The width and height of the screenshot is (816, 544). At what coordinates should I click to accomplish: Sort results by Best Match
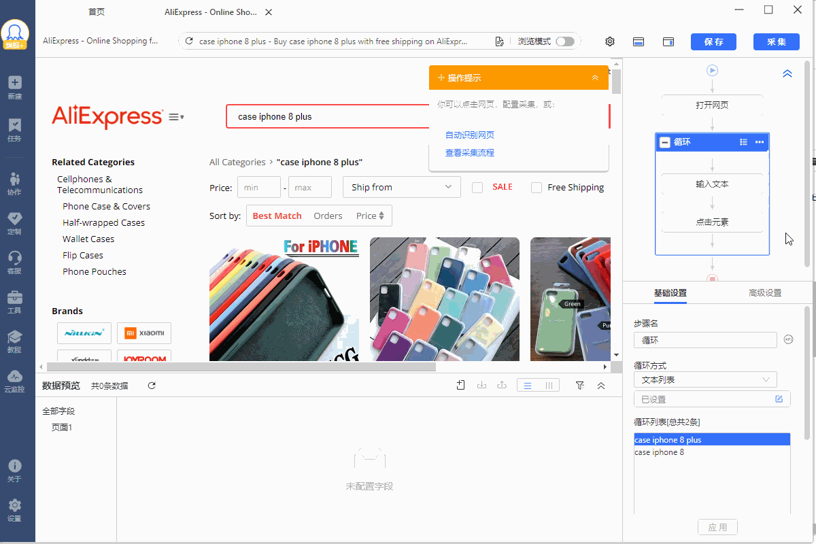[277, 216]
